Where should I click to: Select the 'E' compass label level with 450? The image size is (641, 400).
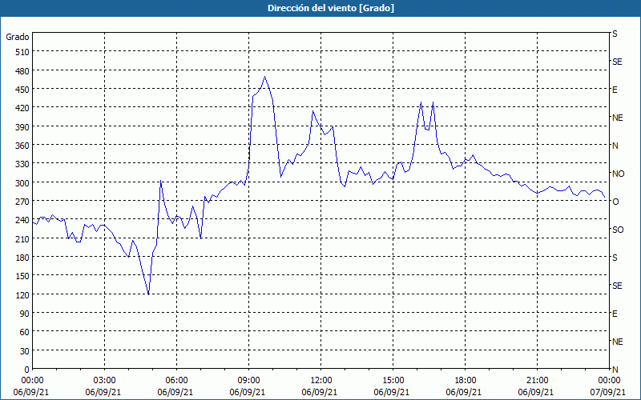click(615, 90)
